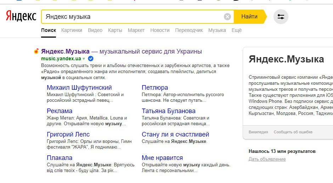Click the Советская и российская эстрадная певица text
The image size is (333, 183).
tap(176, 121)
